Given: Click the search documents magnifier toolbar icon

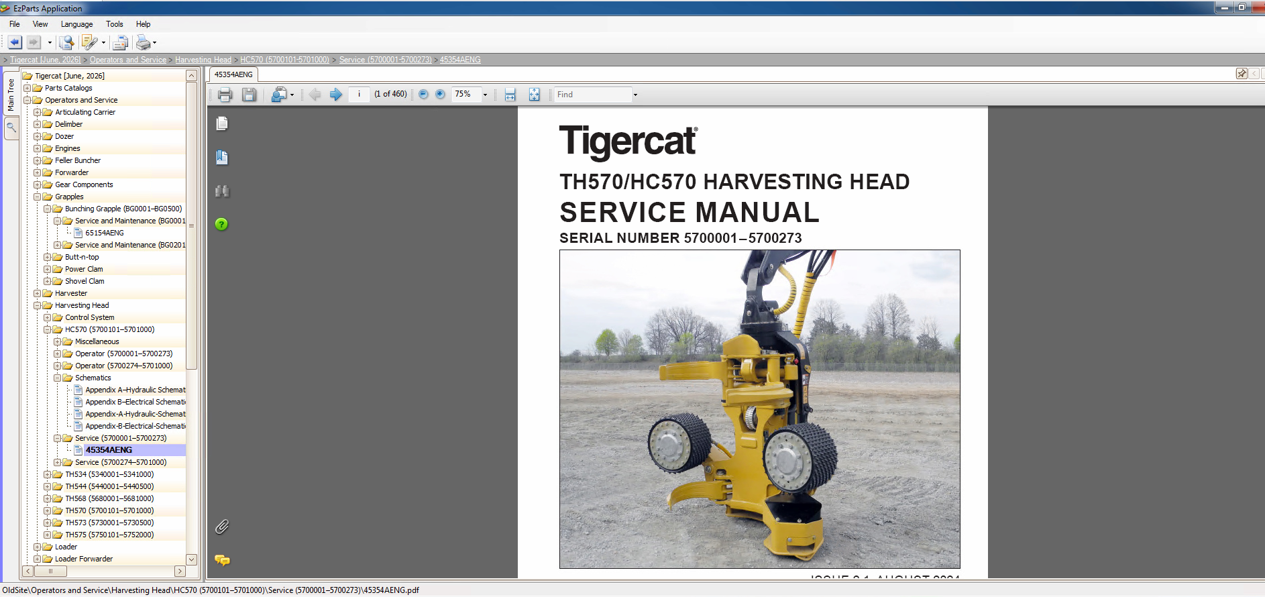Looking at the screenshot, I should tap(66, 42).
